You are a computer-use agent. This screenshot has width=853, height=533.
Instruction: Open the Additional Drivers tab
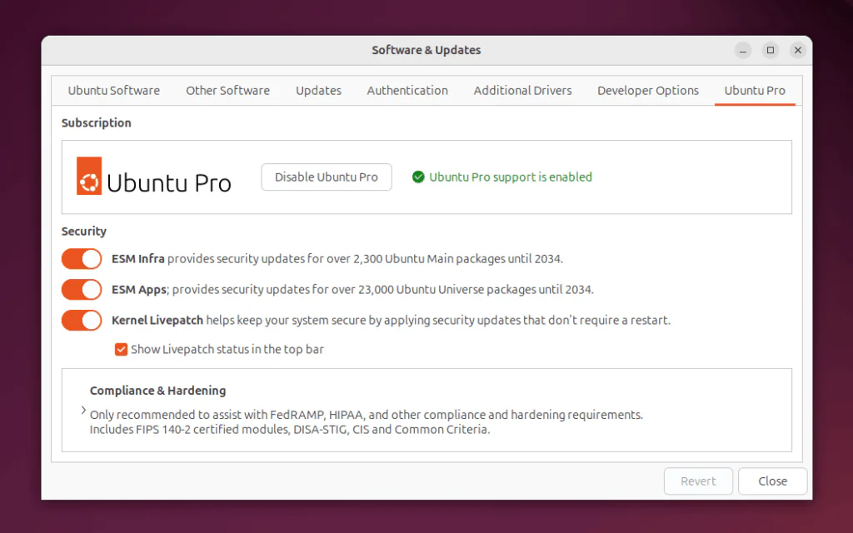tap(522, 90)
